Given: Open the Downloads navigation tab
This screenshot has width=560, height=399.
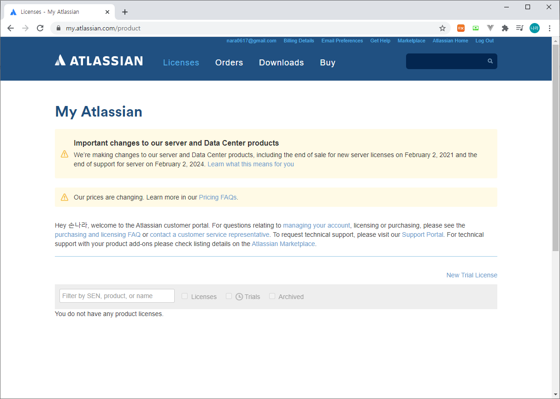Looking at the screenshot, I should (281, 63).
